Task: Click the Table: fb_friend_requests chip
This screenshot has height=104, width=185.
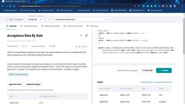Action: 18,75
